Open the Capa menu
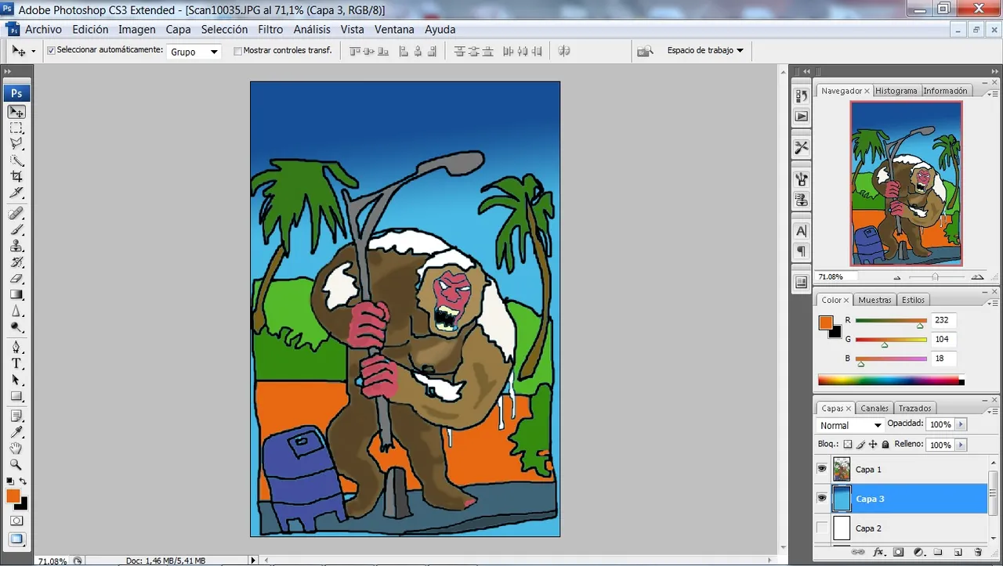Screen dimensions: 1003x566 [178, 29]
